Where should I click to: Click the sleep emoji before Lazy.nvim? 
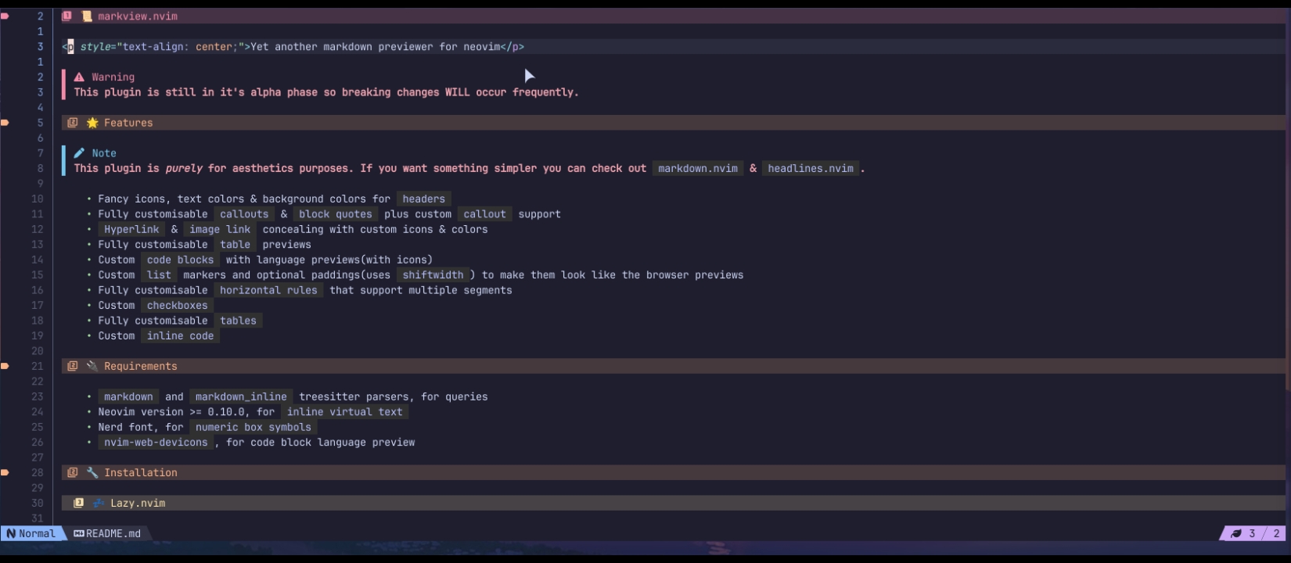coord(99,503)
